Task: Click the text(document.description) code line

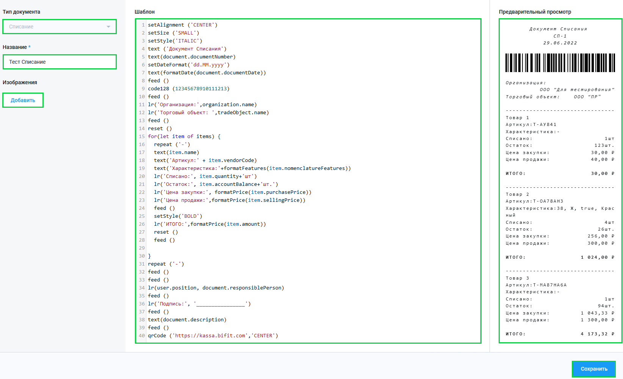Action: click(187, 320)
